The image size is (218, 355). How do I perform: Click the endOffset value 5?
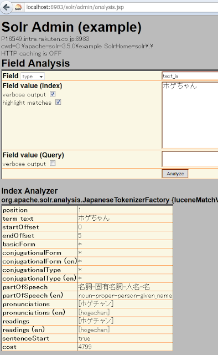tap(80, 236)
